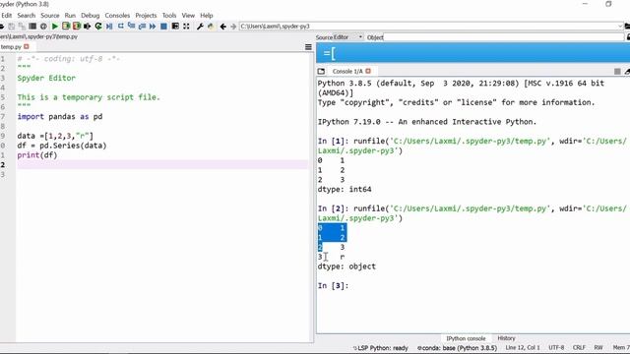
Task: Click the Save file icon
Action: click(11, 27)
